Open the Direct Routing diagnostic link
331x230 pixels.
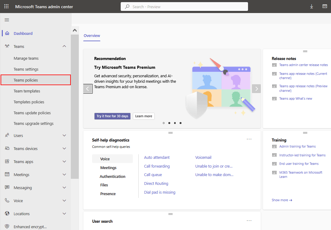click(156, 184)
